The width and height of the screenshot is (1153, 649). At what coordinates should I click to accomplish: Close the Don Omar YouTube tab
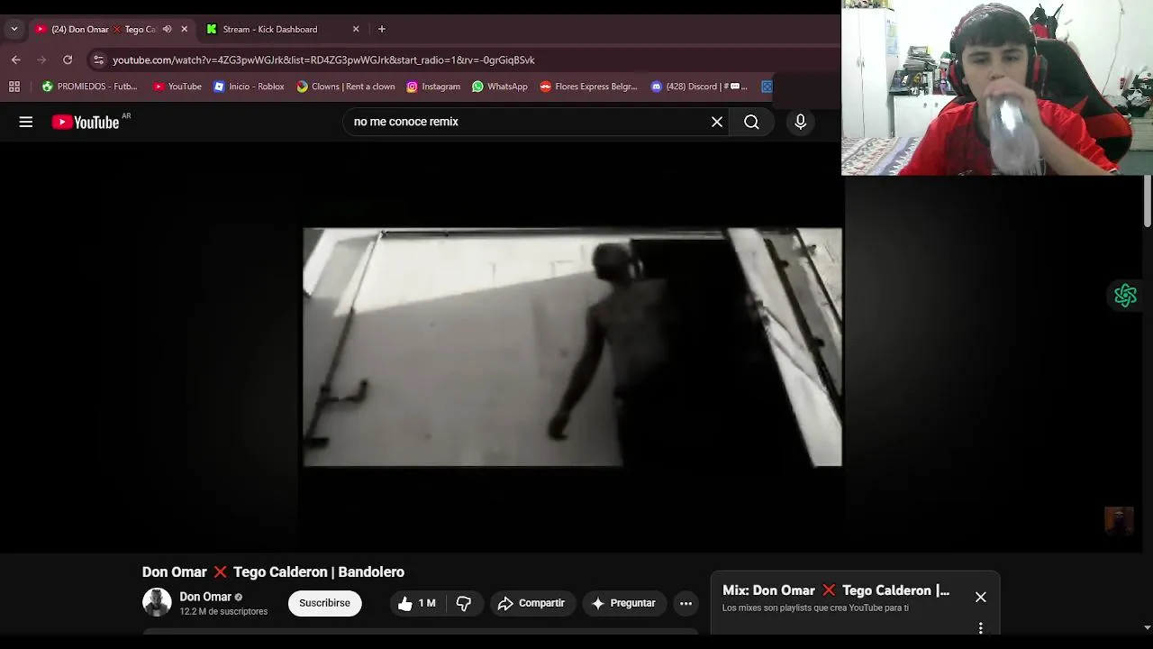pyautogui.click(x=185, y=29)
